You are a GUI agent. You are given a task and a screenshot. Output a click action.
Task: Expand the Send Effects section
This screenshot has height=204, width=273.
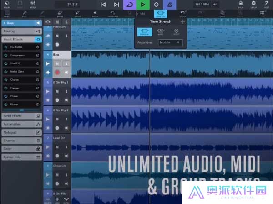click(22, 116)
